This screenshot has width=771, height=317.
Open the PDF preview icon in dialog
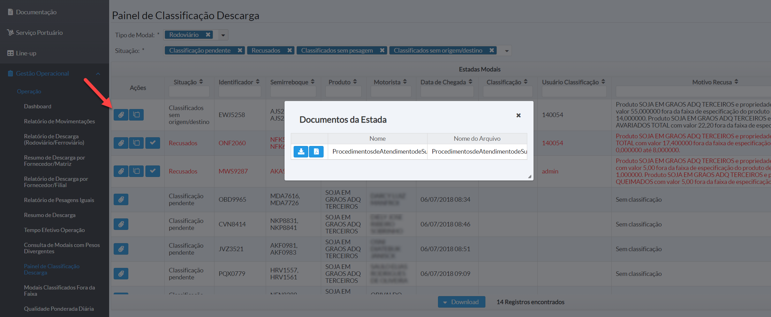coord(316,152)
